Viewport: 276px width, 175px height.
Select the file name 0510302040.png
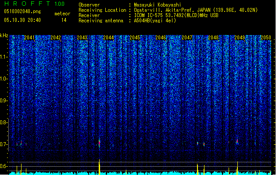click(x=22, y=11)
